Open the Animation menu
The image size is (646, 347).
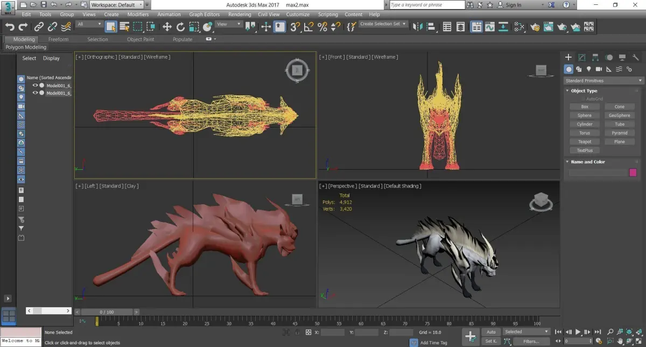(169, 15)
